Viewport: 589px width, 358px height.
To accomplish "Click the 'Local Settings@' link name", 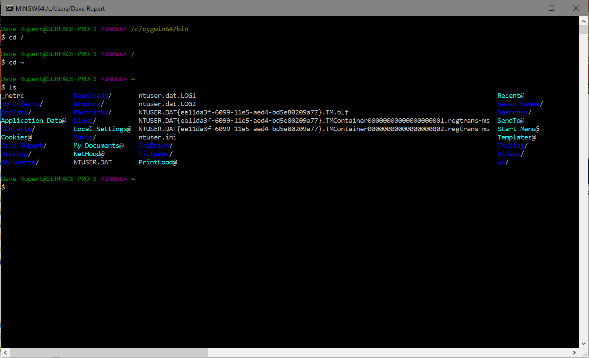I will click(102, 129).
